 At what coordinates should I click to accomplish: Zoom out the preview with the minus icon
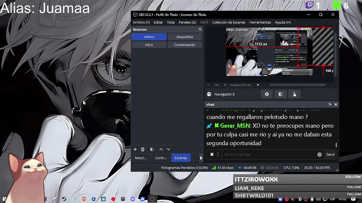point(208,85)
